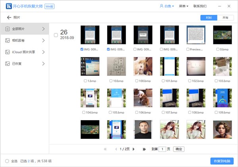Screen dimensions: 238x167
Task: Select the 全选 radio button
Action: (7, 161)
